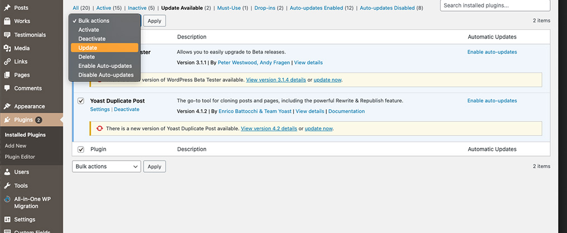Click the Settings sliders icon

coord(7,220)
